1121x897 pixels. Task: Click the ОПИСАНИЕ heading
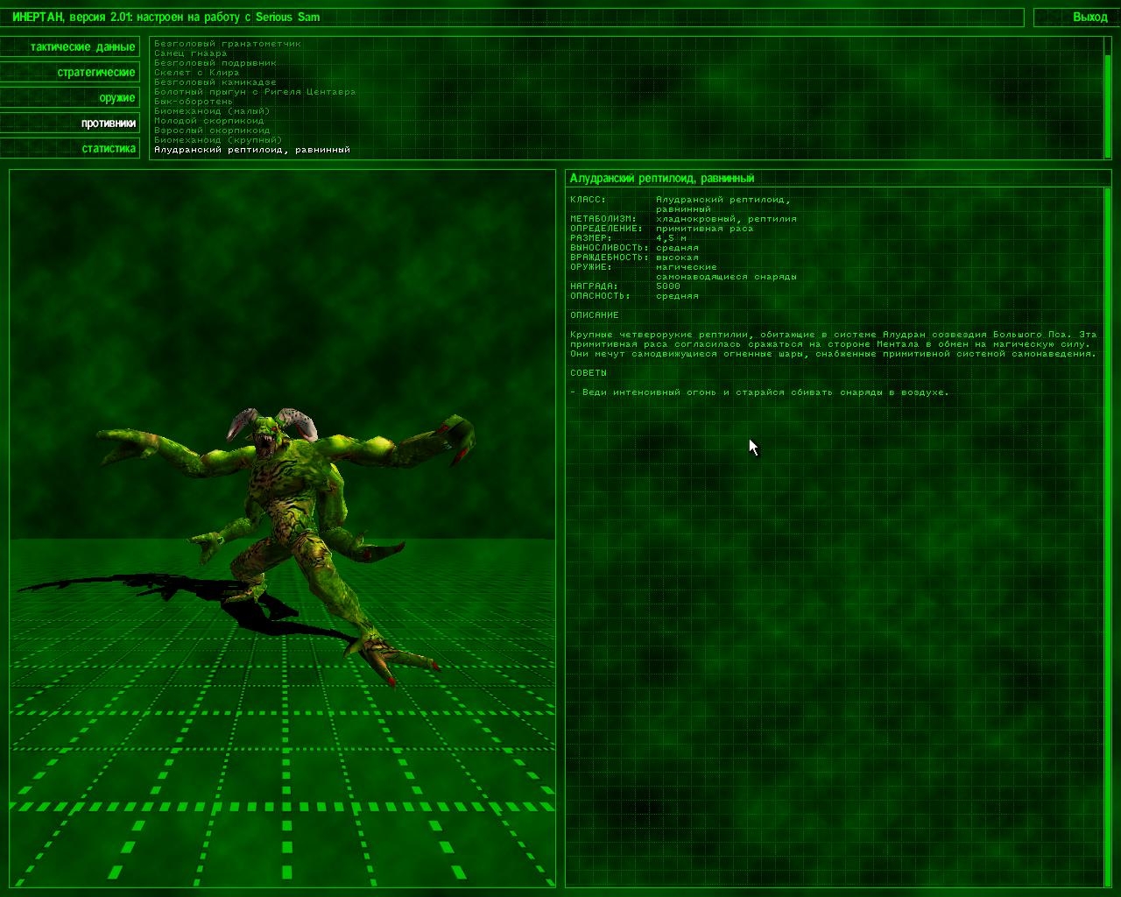coord(595,314)
